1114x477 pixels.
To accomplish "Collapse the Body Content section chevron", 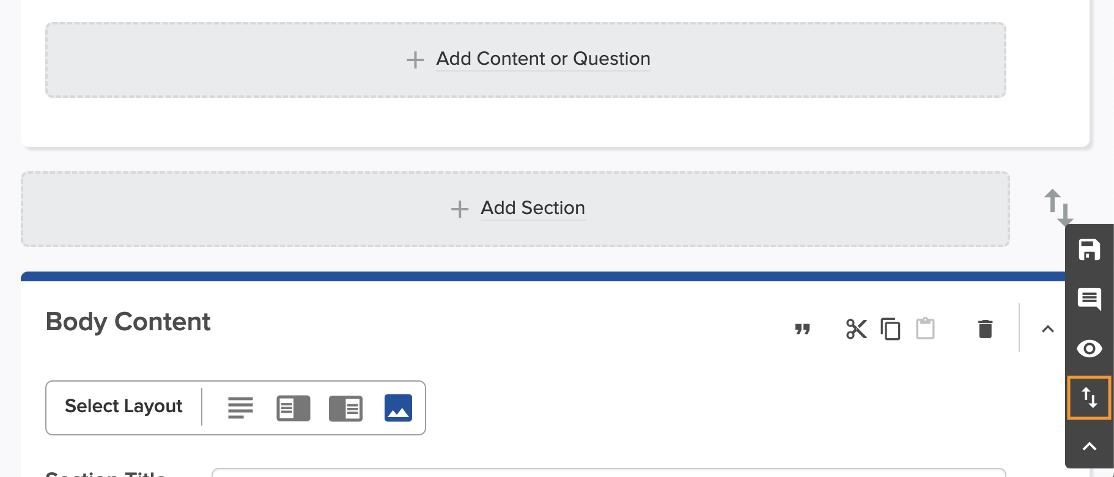I will (x=1047, y=329).
